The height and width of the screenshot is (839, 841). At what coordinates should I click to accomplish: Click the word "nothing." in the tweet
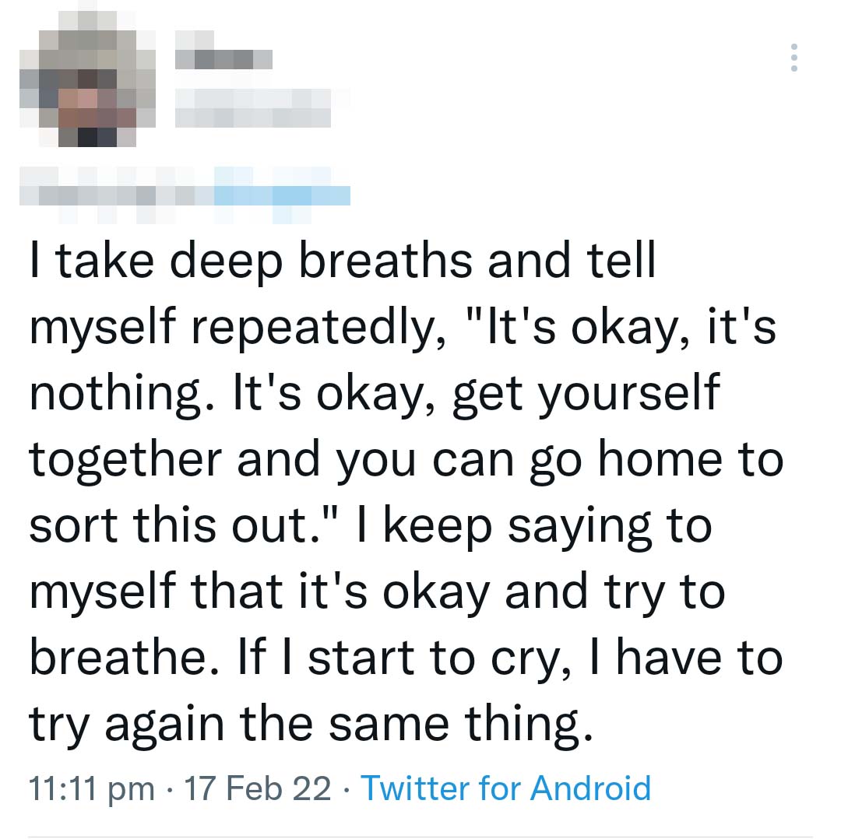(122, 394)
